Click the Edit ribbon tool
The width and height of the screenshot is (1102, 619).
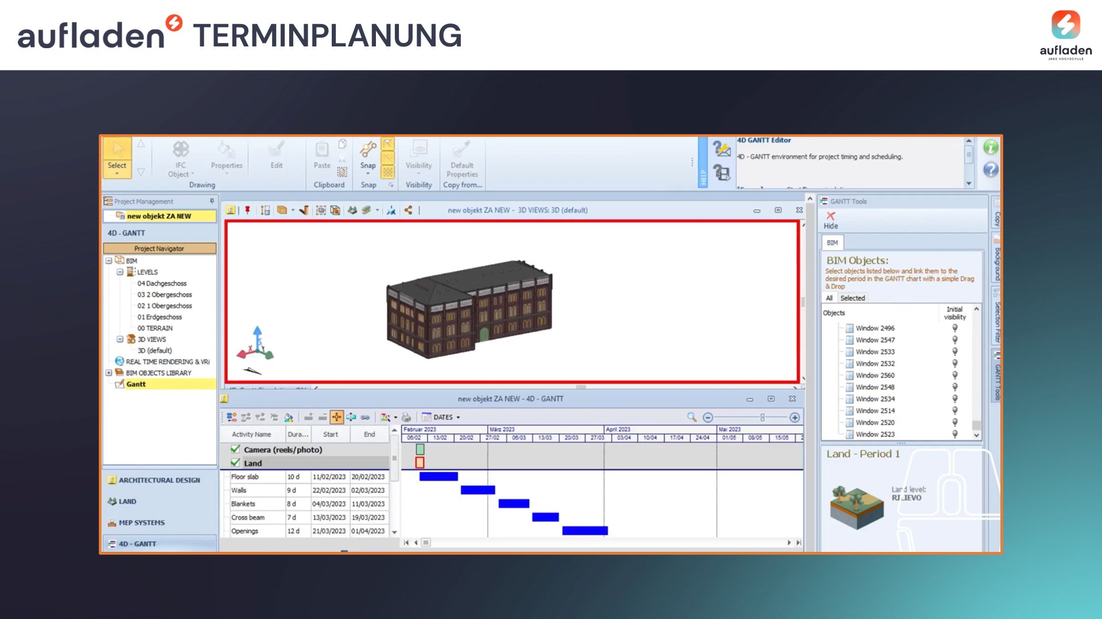click(277, 156)
